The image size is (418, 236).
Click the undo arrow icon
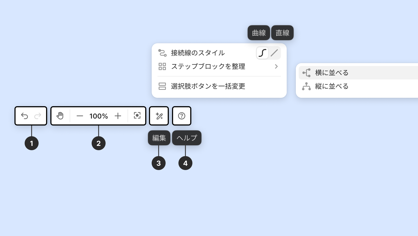[x=24, y=116]
